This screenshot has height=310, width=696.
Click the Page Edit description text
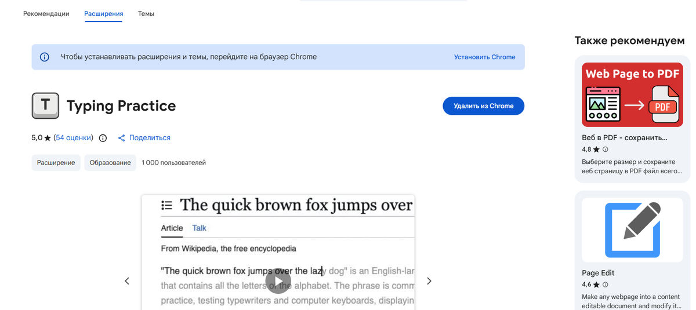pyautogui.click(x=632, y=301)
